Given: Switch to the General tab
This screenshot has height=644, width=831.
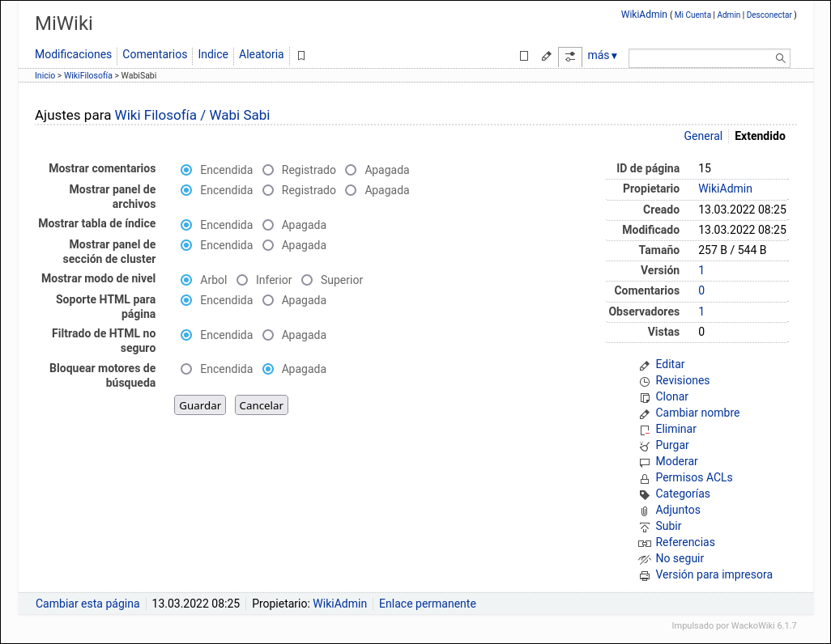Looking at the screenshot, I should pos(702,136).
